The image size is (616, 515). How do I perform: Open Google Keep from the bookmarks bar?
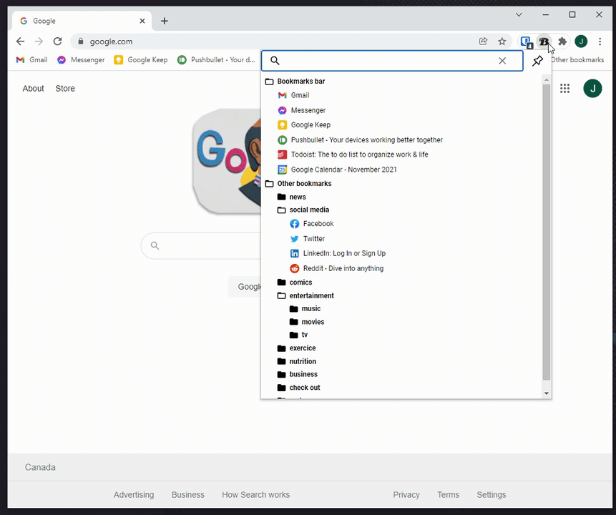pos(140,60)
